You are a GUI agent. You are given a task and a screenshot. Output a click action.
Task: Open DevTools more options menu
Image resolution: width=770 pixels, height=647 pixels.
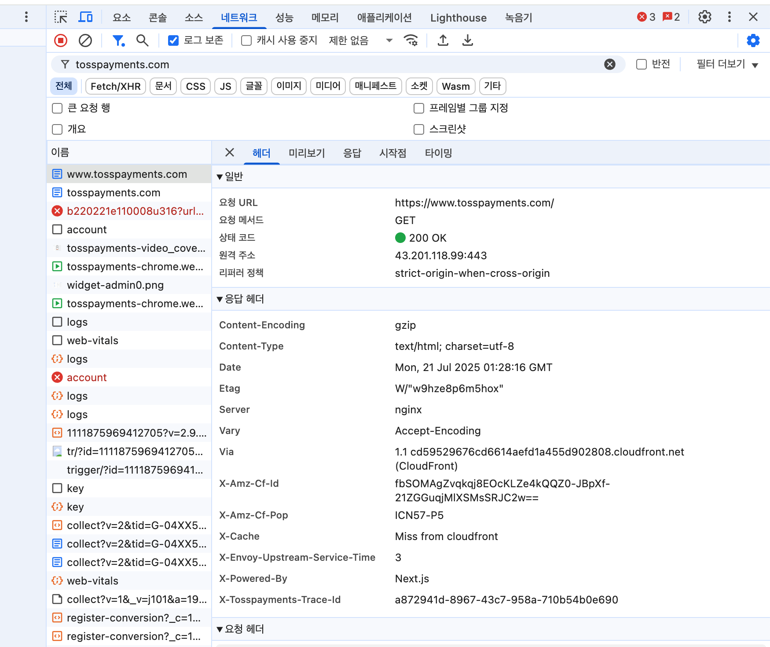730,17
